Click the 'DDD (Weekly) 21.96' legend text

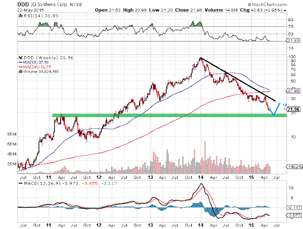tap(48, 58)
